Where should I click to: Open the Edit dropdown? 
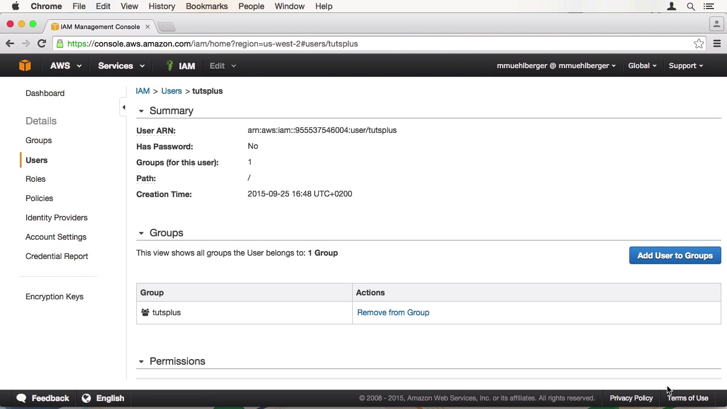point(223,65)
